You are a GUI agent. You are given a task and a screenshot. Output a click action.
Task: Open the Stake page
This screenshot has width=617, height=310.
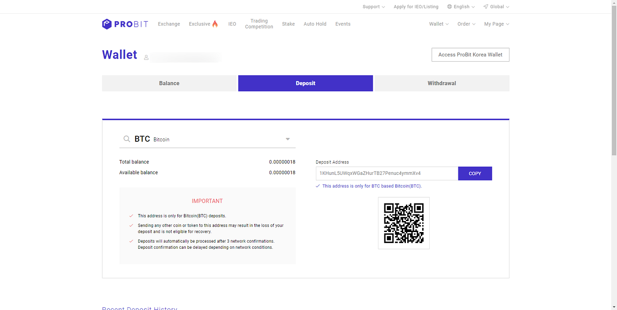tap(288, 24)
